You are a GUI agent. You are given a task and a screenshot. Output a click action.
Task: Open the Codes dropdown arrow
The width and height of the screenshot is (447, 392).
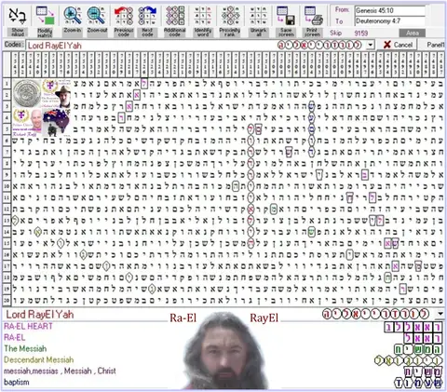coord(370,46)
